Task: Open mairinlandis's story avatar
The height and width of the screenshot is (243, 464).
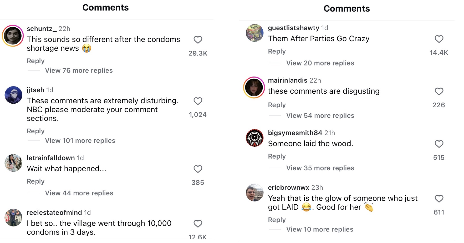Action: click(254, 88)
